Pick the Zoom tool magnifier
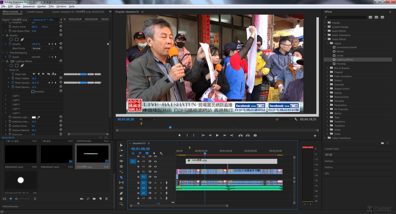 121,204
